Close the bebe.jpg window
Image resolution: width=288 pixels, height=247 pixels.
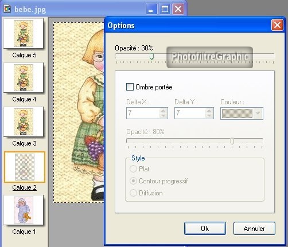[x=178, y=9]
